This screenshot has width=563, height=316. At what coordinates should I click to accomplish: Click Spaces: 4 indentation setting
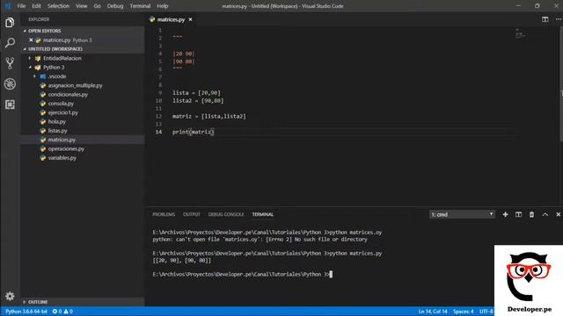(x=464, y=312)
